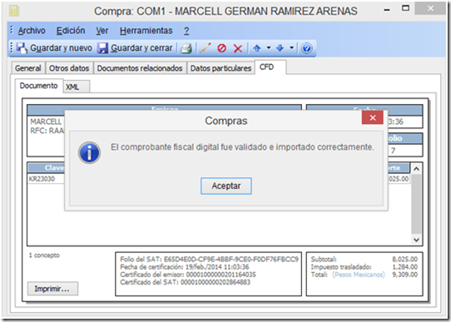
Task: Switch to the Otros datos tab
Action: point(69,68)
